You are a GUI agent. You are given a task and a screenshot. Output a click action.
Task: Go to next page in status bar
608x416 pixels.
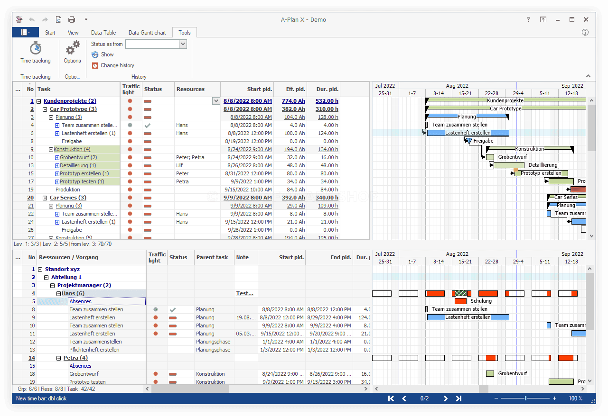[x=445, y=398]
